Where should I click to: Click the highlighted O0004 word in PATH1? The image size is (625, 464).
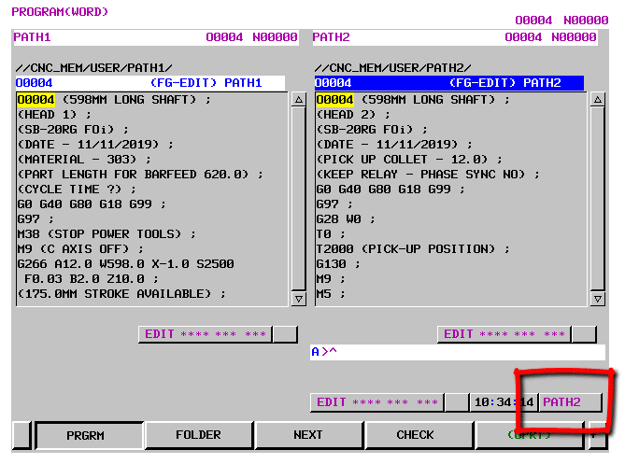coord(36,100)
